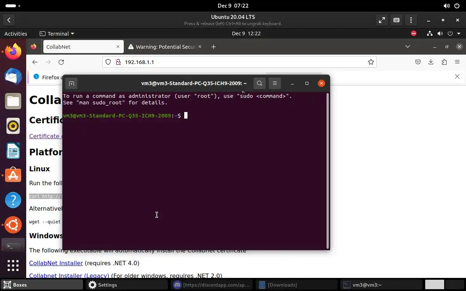The height and width of the screenshot is (291, 466).
Task: Open a new Firefox tab
Action: pyautogui.click(x=213, y=47)
